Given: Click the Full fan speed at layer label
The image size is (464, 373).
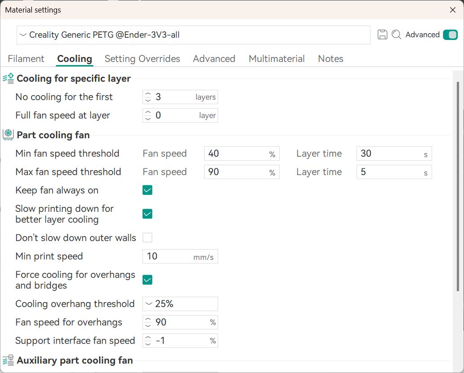Looking at the screenshot, I should click(x=63, y=115).
